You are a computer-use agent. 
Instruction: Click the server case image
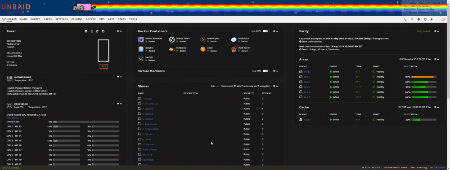(x=103, y=51)
